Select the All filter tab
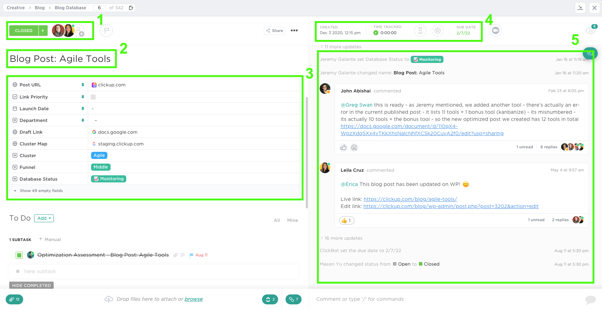Viewport: 602px width, 309px height. tap(277, 220)
